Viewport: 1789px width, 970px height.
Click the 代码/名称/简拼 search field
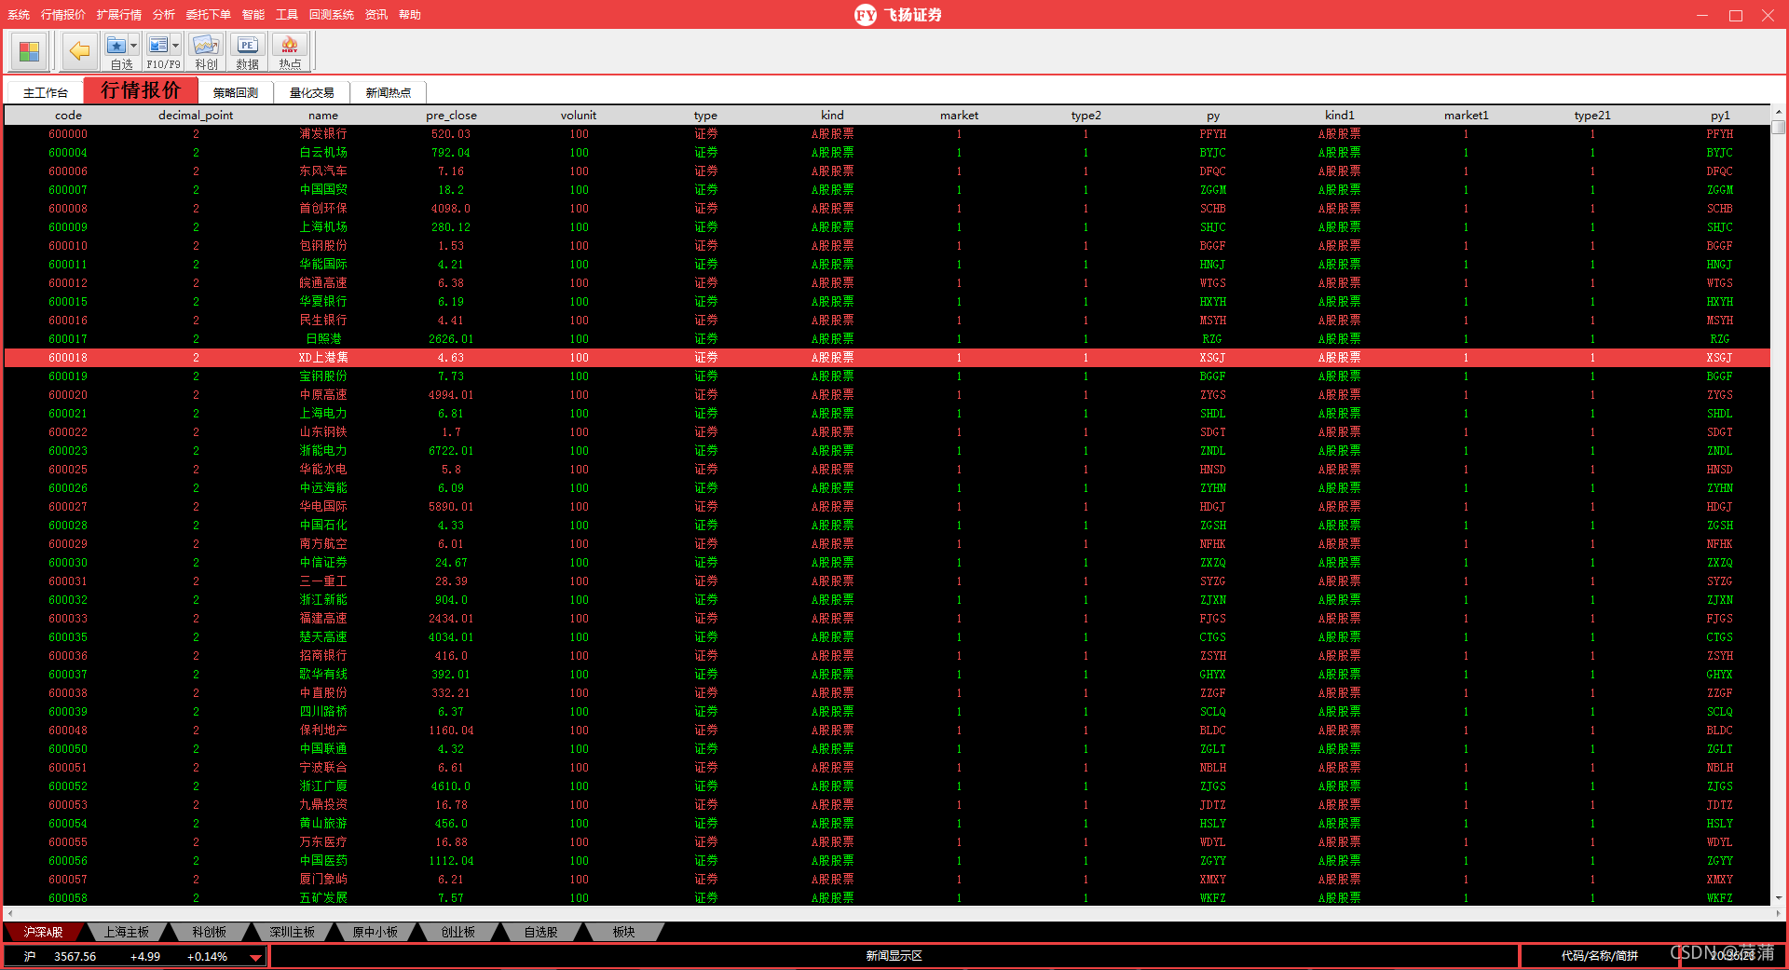click(x=1599, y=956)
